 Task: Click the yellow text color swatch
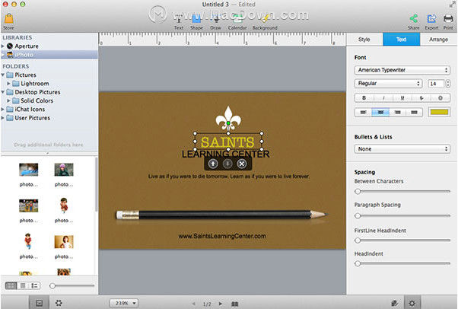439,112
